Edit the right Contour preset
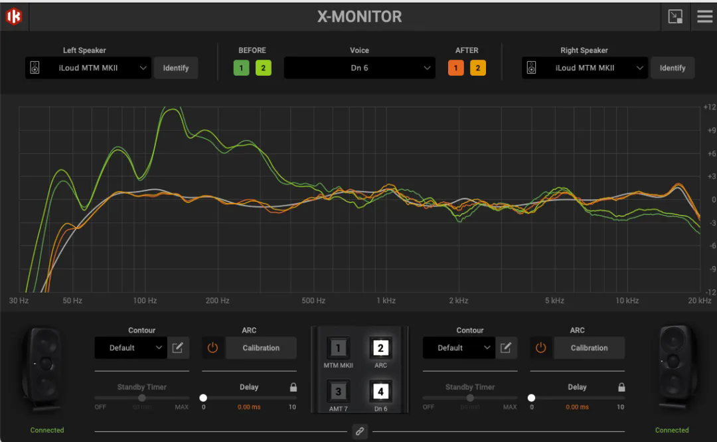 pyautogui.click(x=506, y=348)
